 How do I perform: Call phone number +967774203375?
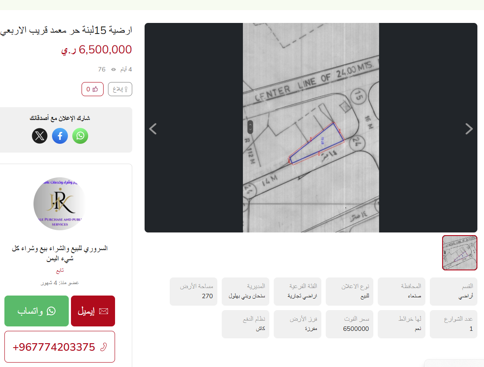click(60, 347)
